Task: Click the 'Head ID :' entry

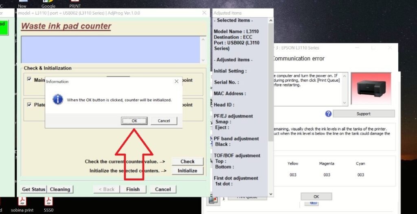Action: pyautogui.click(x=224, y=105)
